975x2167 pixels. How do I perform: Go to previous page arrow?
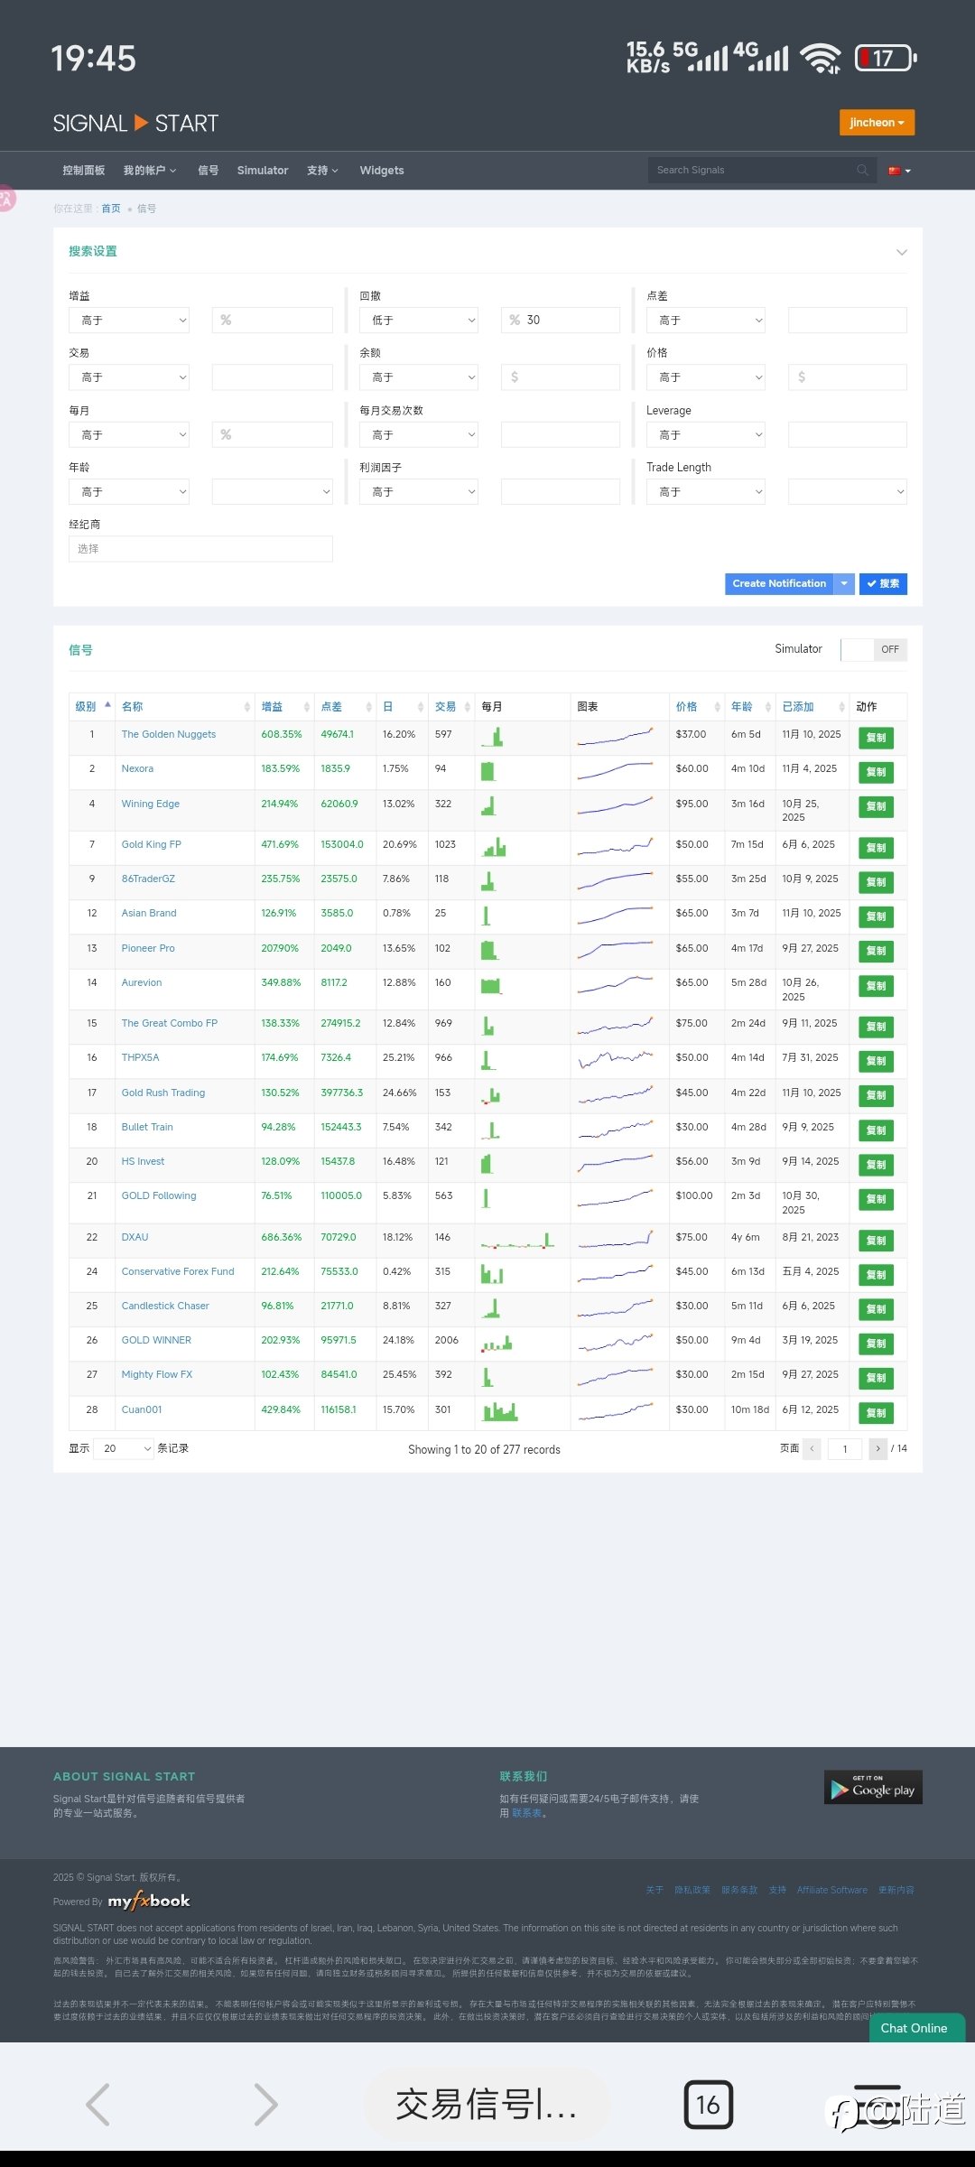(x=812, y=1448)
